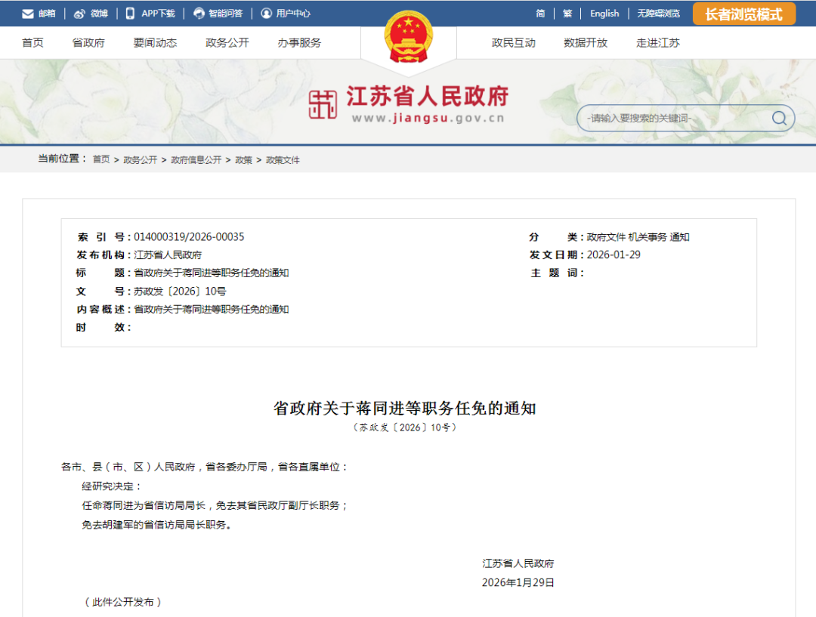Click breadcrumb link 政府信息公开
816x617 pixels.
pyautogui.click(x=196, y=159)
